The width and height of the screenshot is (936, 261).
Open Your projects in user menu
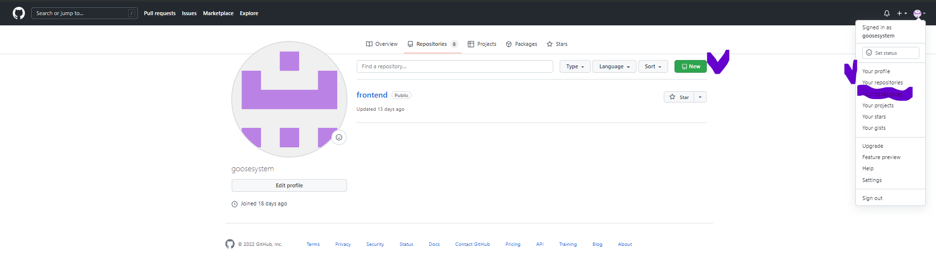pos(878,105)
